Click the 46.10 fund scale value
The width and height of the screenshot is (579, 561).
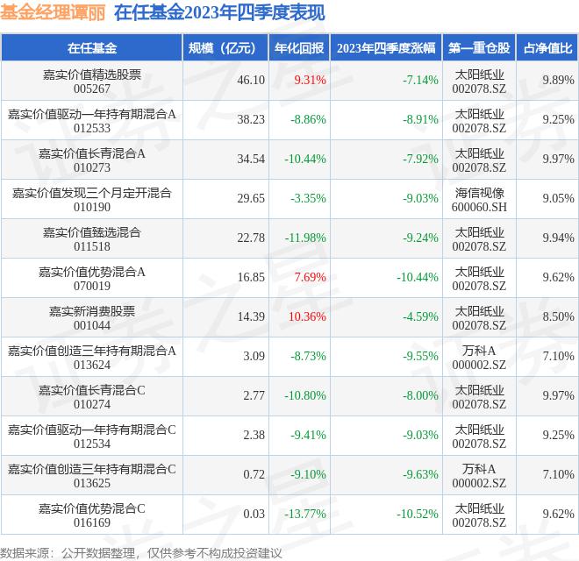click(250, 80)
